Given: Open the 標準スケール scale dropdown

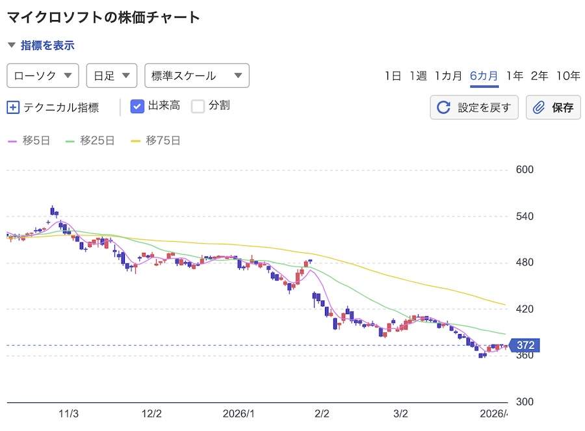Looking at the screenshot, I should point(196,75).
